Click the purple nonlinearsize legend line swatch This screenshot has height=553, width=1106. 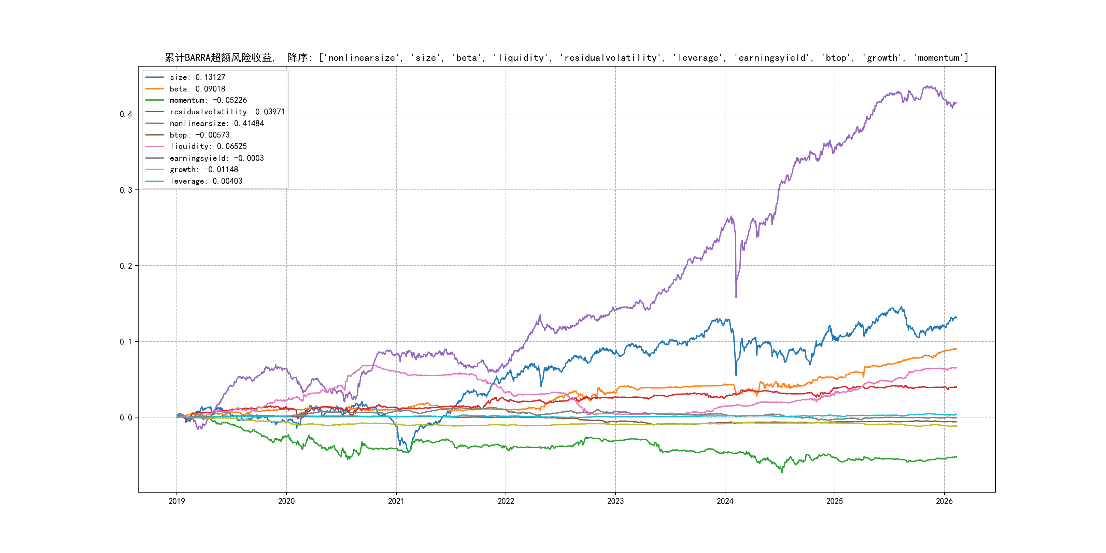[x=155, y=124]
